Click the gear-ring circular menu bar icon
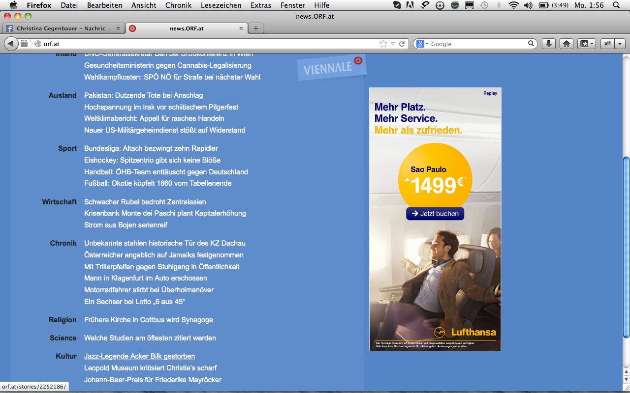 click(x=440, y=5)
